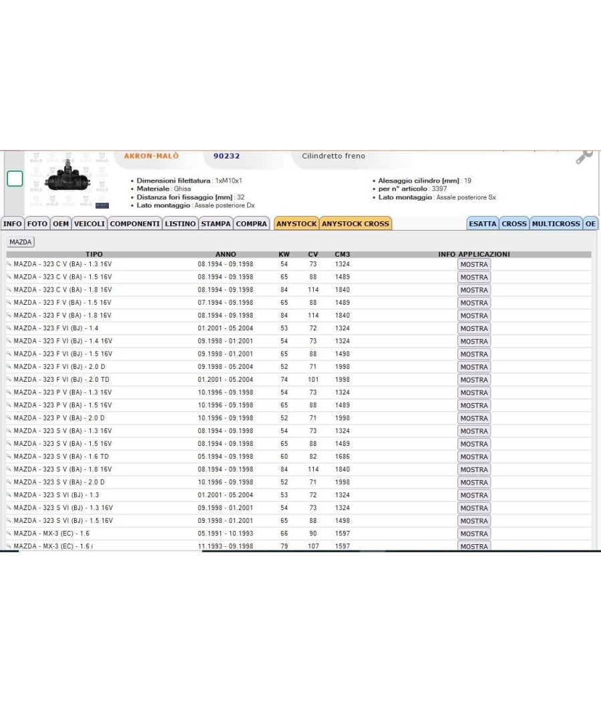Open the OEM tab

click(x=61, y=224)
